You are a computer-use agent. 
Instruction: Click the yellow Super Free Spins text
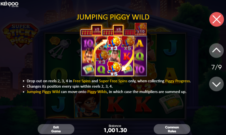[113, 81]
